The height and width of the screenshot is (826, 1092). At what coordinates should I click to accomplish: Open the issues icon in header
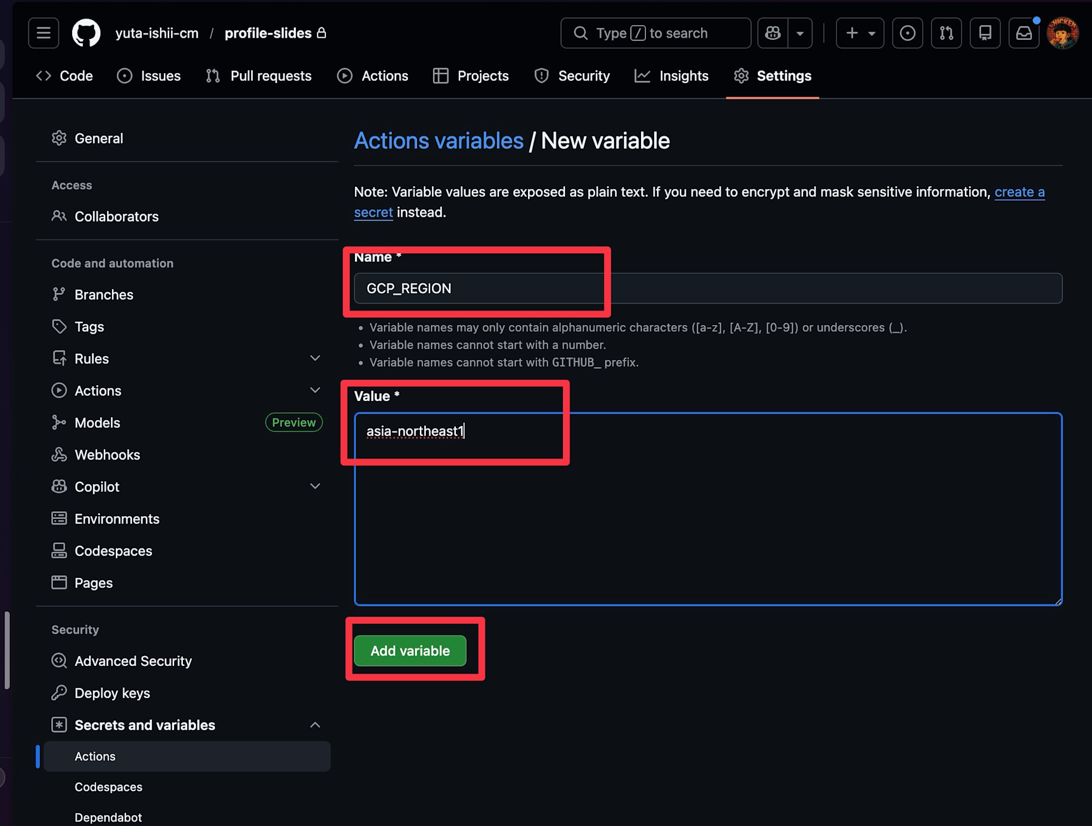coord(907,33)
